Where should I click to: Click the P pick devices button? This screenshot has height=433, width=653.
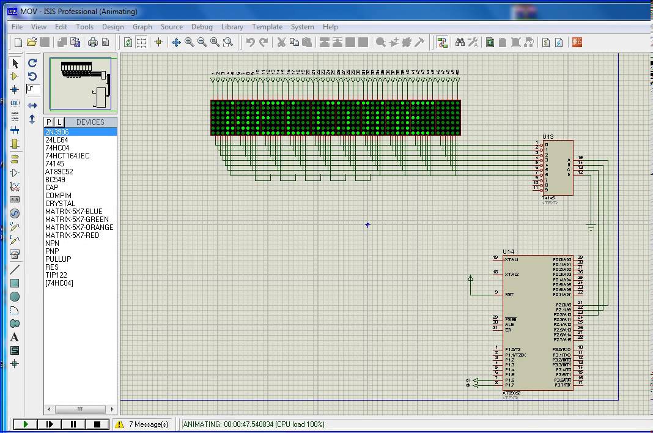pyautogui.click(x=49, y=122)
